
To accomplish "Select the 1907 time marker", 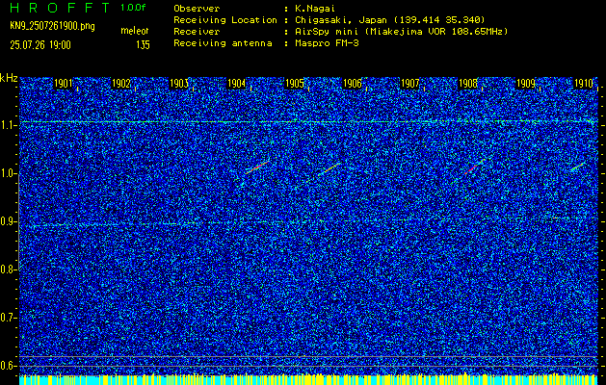I will tap(410, 84).
